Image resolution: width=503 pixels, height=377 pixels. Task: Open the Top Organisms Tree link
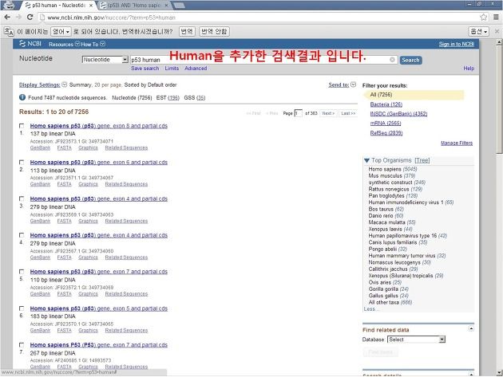point(422,160)
